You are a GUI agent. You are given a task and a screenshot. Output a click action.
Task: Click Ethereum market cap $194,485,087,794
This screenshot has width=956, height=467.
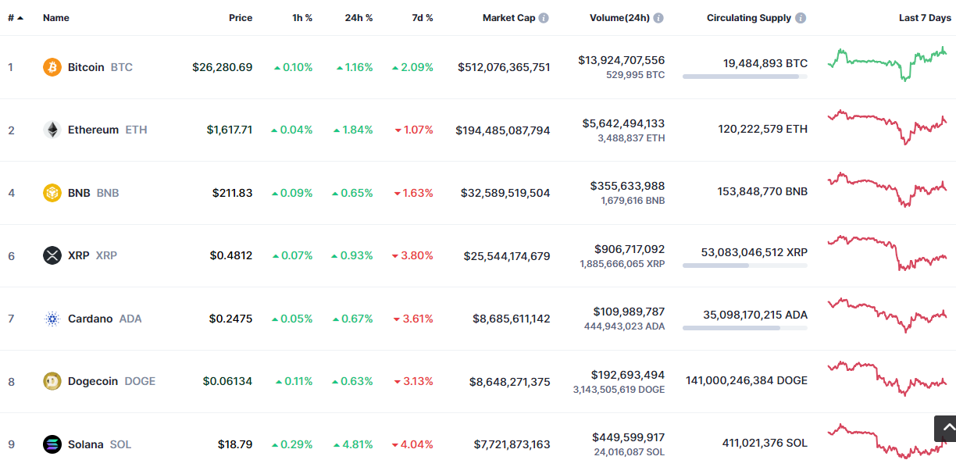[503, 130]
